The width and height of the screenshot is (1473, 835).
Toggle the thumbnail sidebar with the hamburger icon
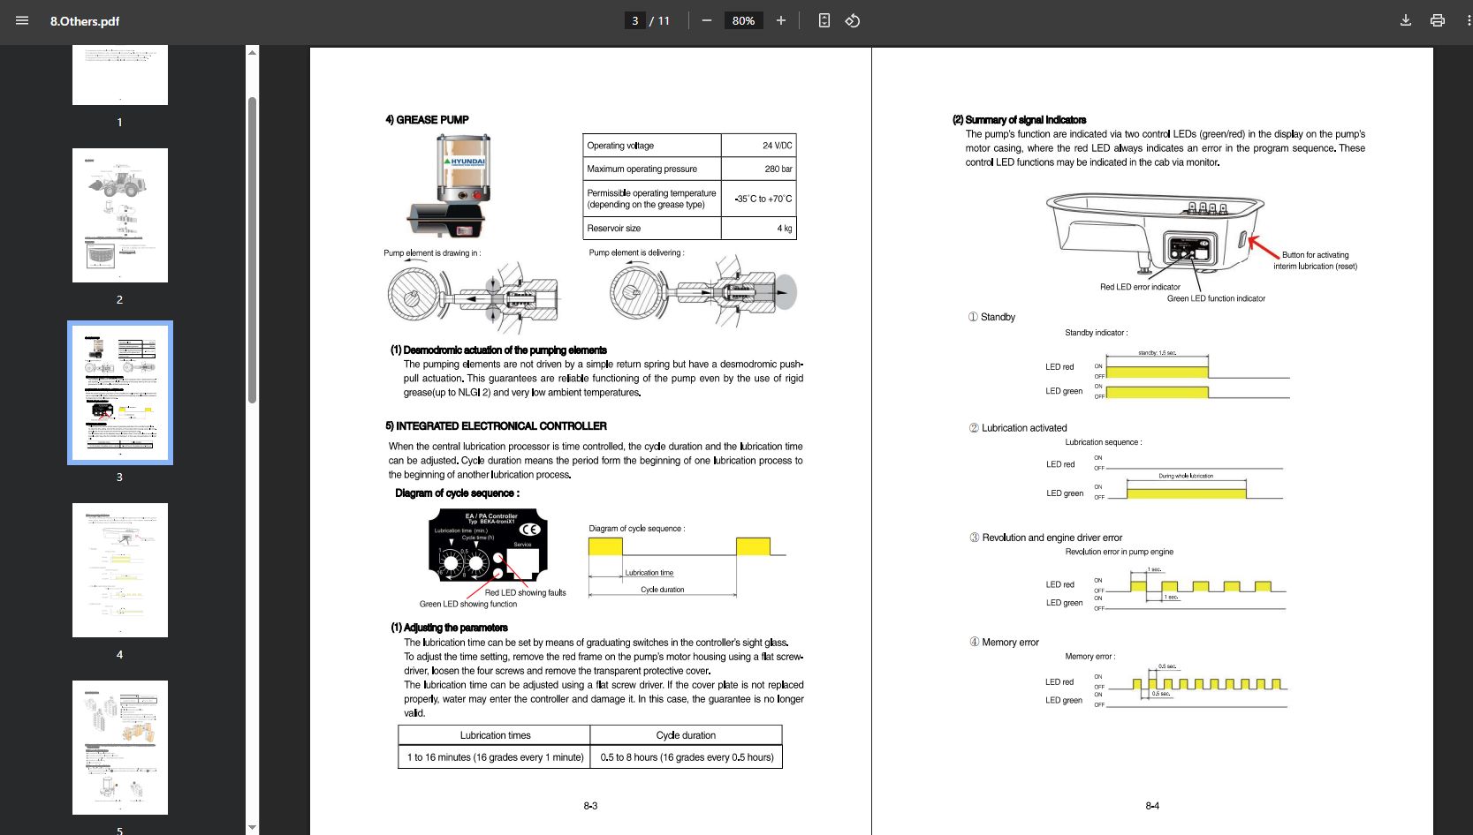[21, 20]
